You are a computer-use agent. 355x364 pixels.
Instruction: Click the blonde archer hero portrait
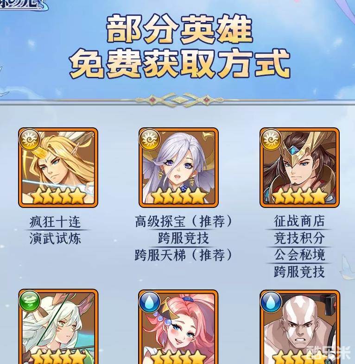58,167
